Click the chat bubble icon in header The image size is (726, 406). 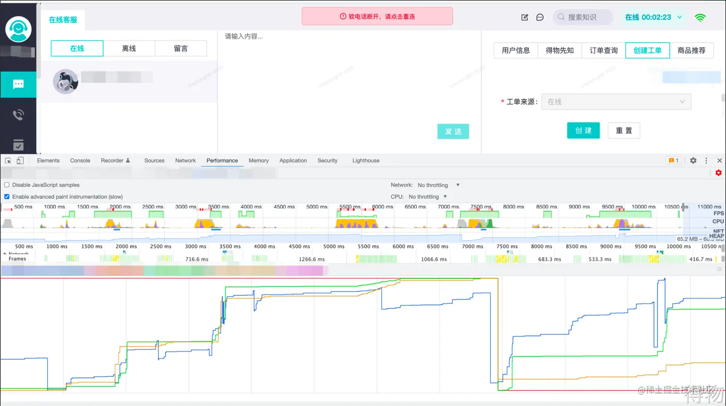click(540, 17)
